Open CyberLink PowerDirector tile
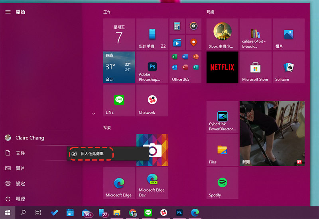Screen dimensions: 319x219 [x=222, y=117]
